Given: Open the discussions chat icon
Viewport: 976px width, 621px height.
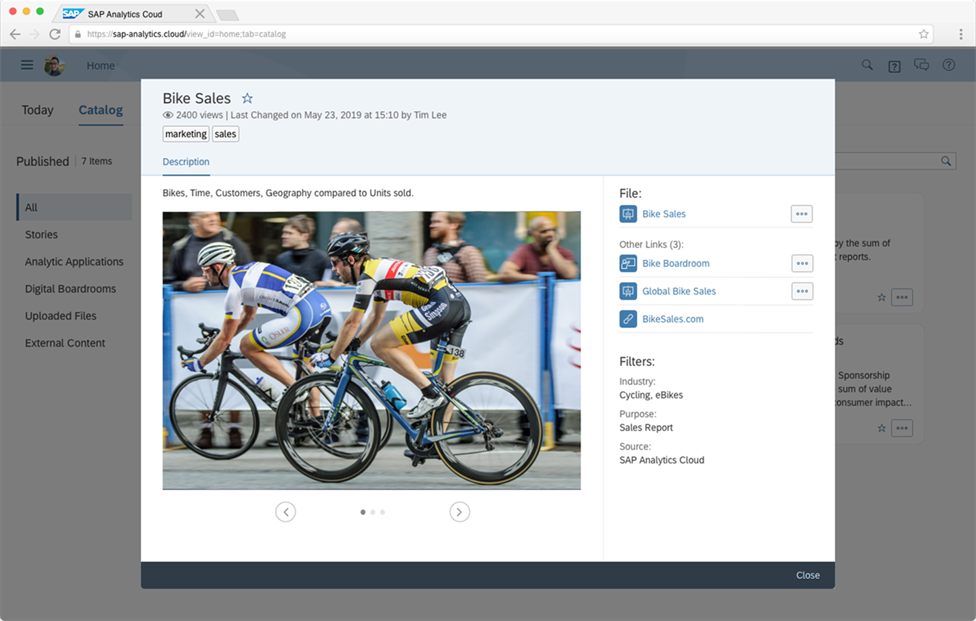Looking at the screenshot, I should click(921, 65).
